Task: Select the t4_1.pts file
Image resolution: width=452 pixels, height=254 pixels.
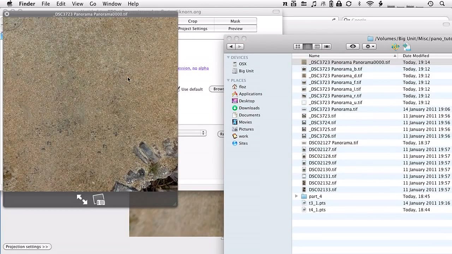Action: click(x=317, y=210)
